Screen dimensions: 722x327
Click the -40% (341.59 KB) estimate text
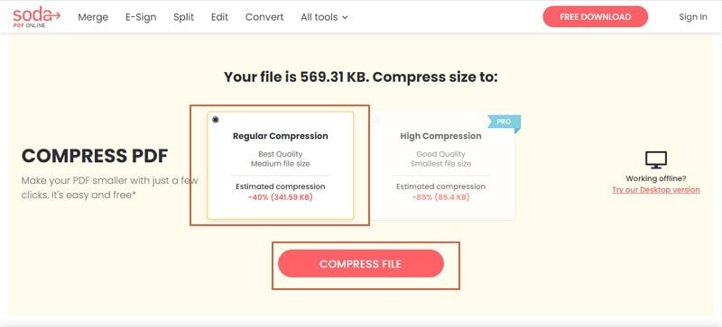(281, 197)
